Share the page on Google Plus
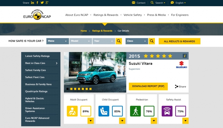The width and height of the screenshot is (223, 128). click(x=47, y=2)
